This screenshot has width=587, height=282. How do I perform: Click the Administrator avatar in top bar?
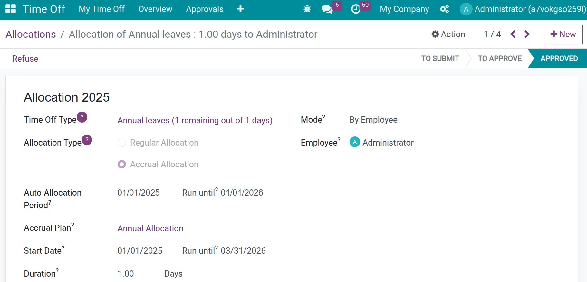coord(466,9)
